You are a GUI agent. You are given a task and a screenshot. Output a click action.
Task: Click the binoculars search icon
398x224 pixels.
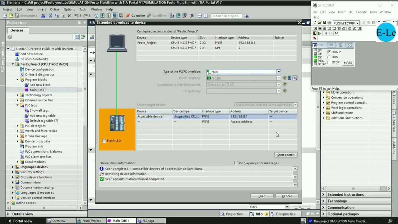point(247,16)
